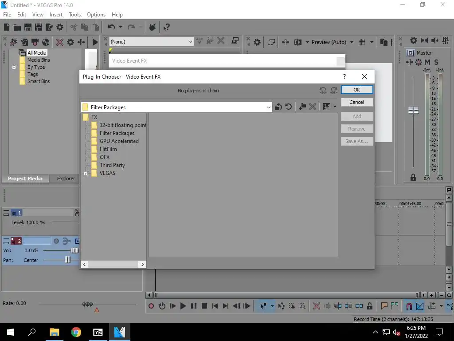Open Video Preview properties gear icon
This screenshot has height=341, width=454.
(257, 42)
